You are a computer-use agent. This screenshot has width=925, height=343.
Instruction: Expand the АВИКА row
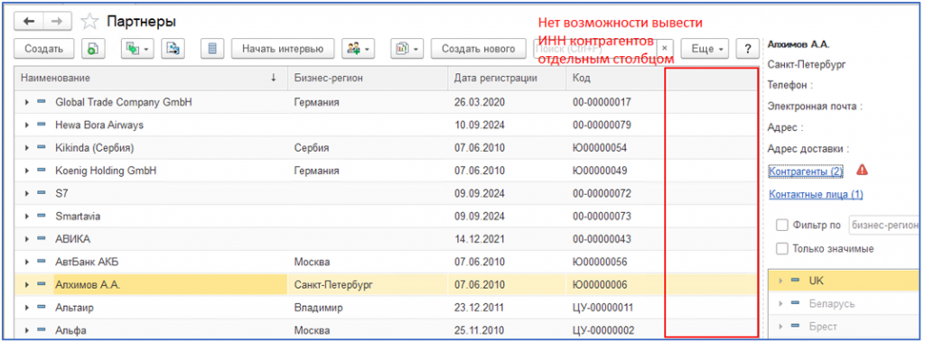(26, 239)
